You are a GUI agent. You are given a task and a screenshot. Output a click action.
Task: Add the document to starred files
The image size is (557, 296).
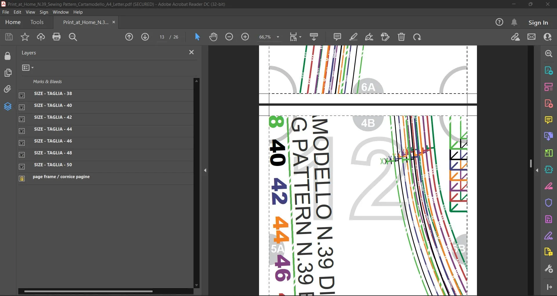(25, 37)
